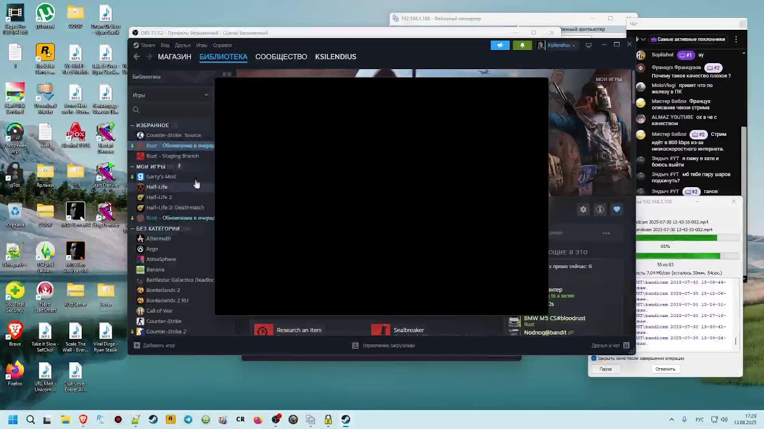Open 360 Total Security desktop shortcut
This screenshot has width=764, height=429.
(x=15, y=298)
